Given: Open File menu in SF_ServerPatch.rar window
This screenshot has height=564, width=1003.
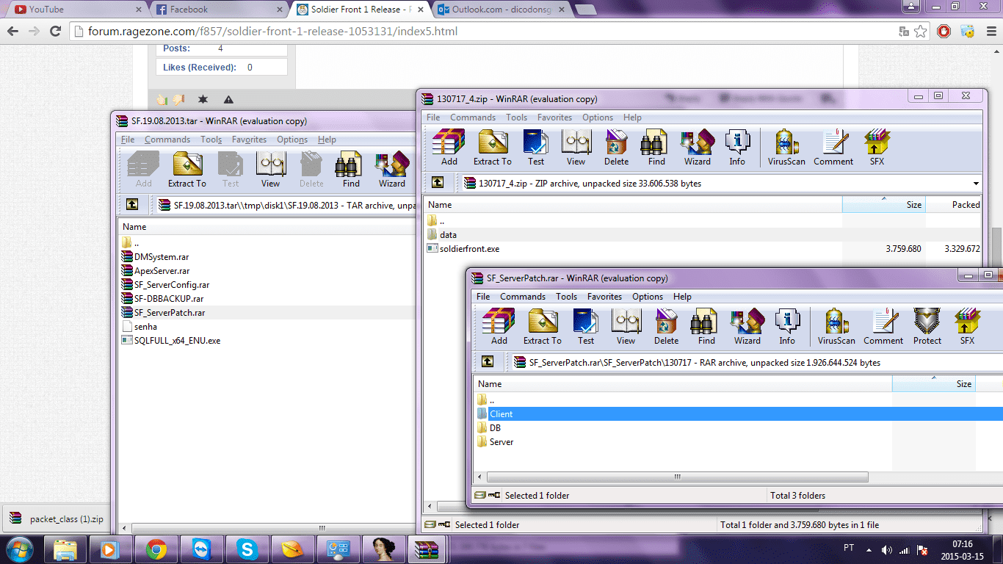Looking at the screenshot, I should 483,297.
